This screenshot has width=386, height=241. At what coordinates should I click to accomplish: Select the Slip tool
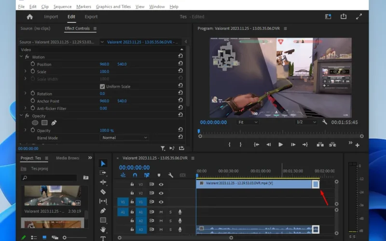click(103, 201)
